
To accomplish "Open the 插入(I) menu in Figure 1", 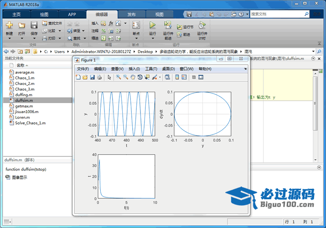I will click(x=134, y=69).
